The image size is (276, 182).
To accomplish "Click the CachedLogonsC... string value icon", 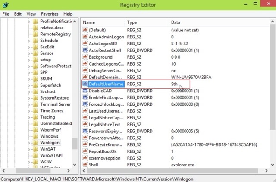I will pyautogui.click(x=85, y=63).
